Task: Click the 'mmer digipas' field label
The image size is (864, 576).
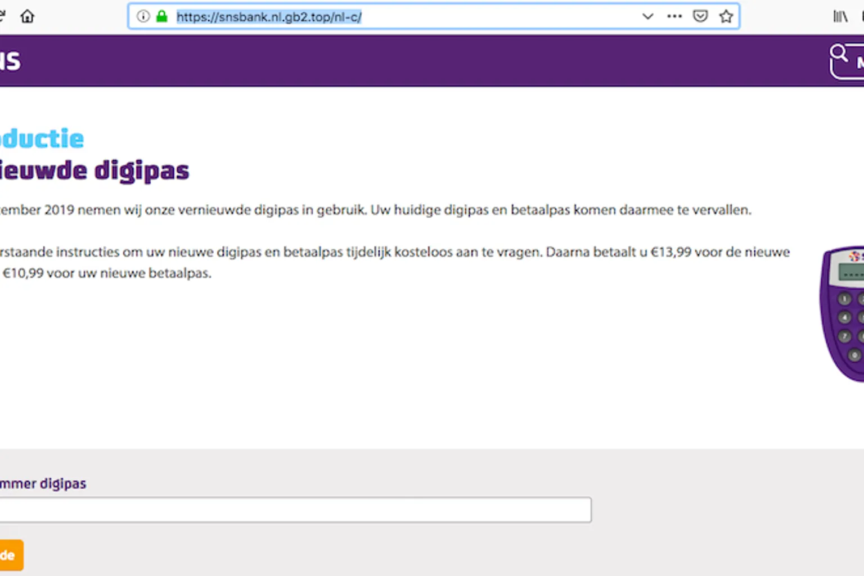Action: [x=43, y=484]
